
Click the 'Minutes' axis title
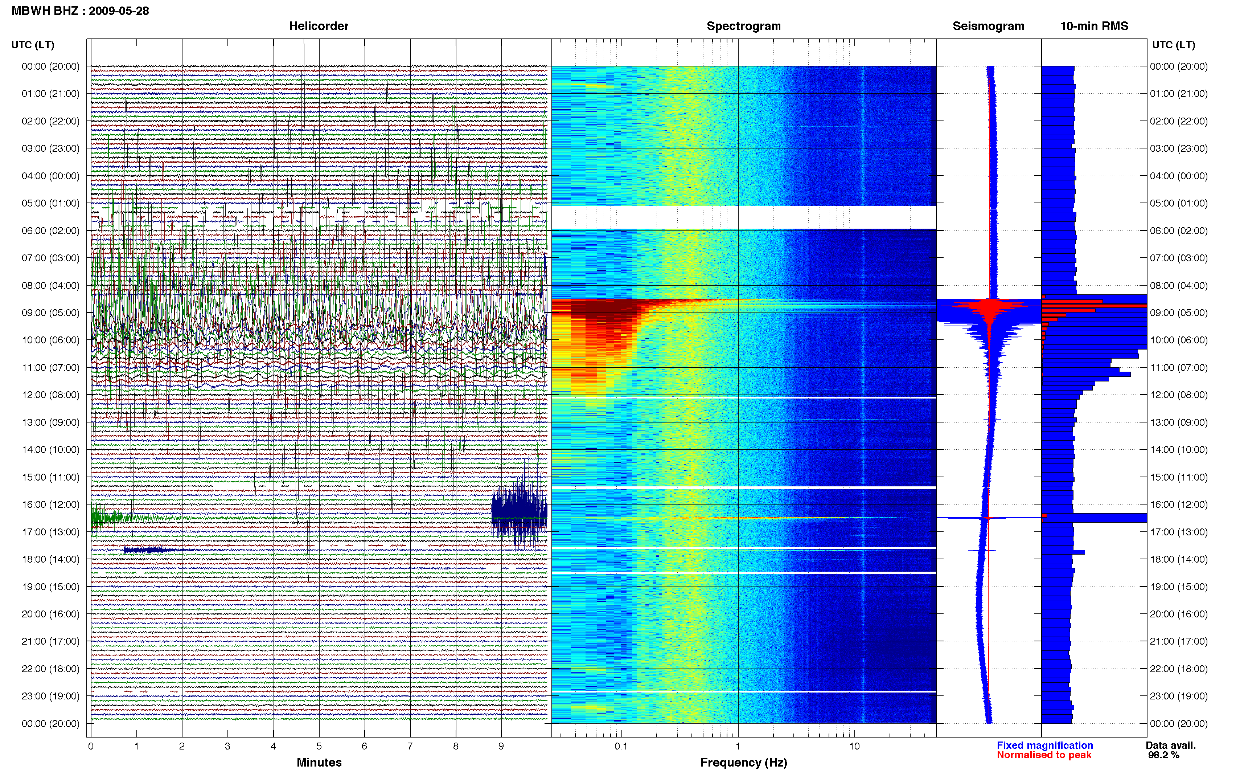point(319,762)
